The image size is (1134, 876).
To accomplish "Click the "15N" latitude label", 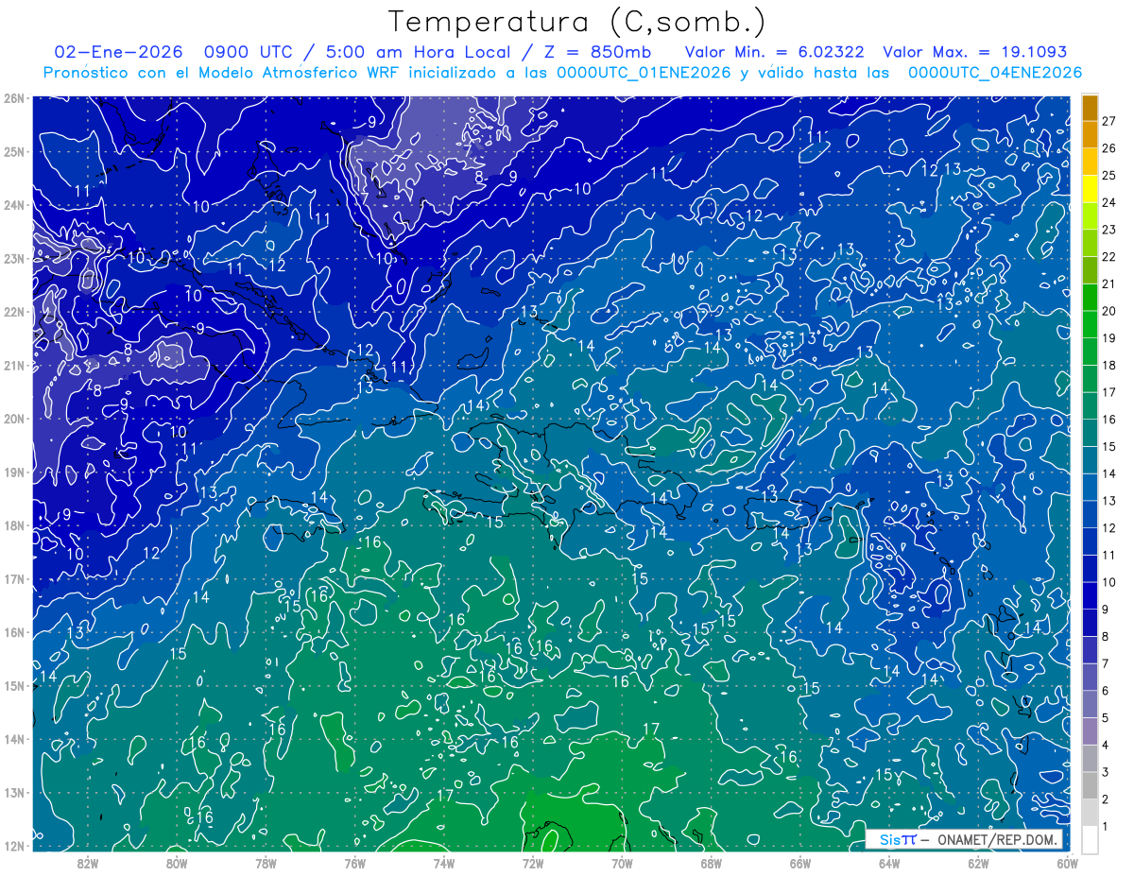I will point(14,685).
